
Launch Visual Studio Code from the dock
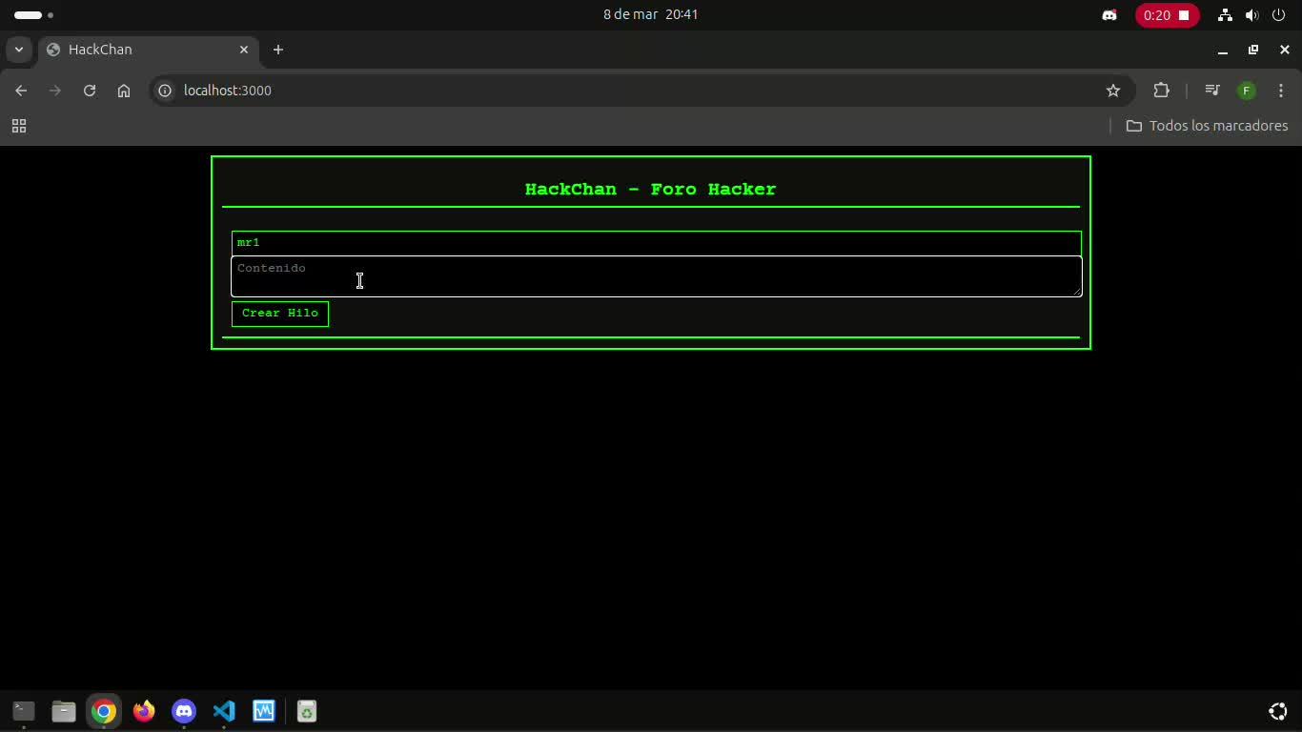[x=224, y=711]
